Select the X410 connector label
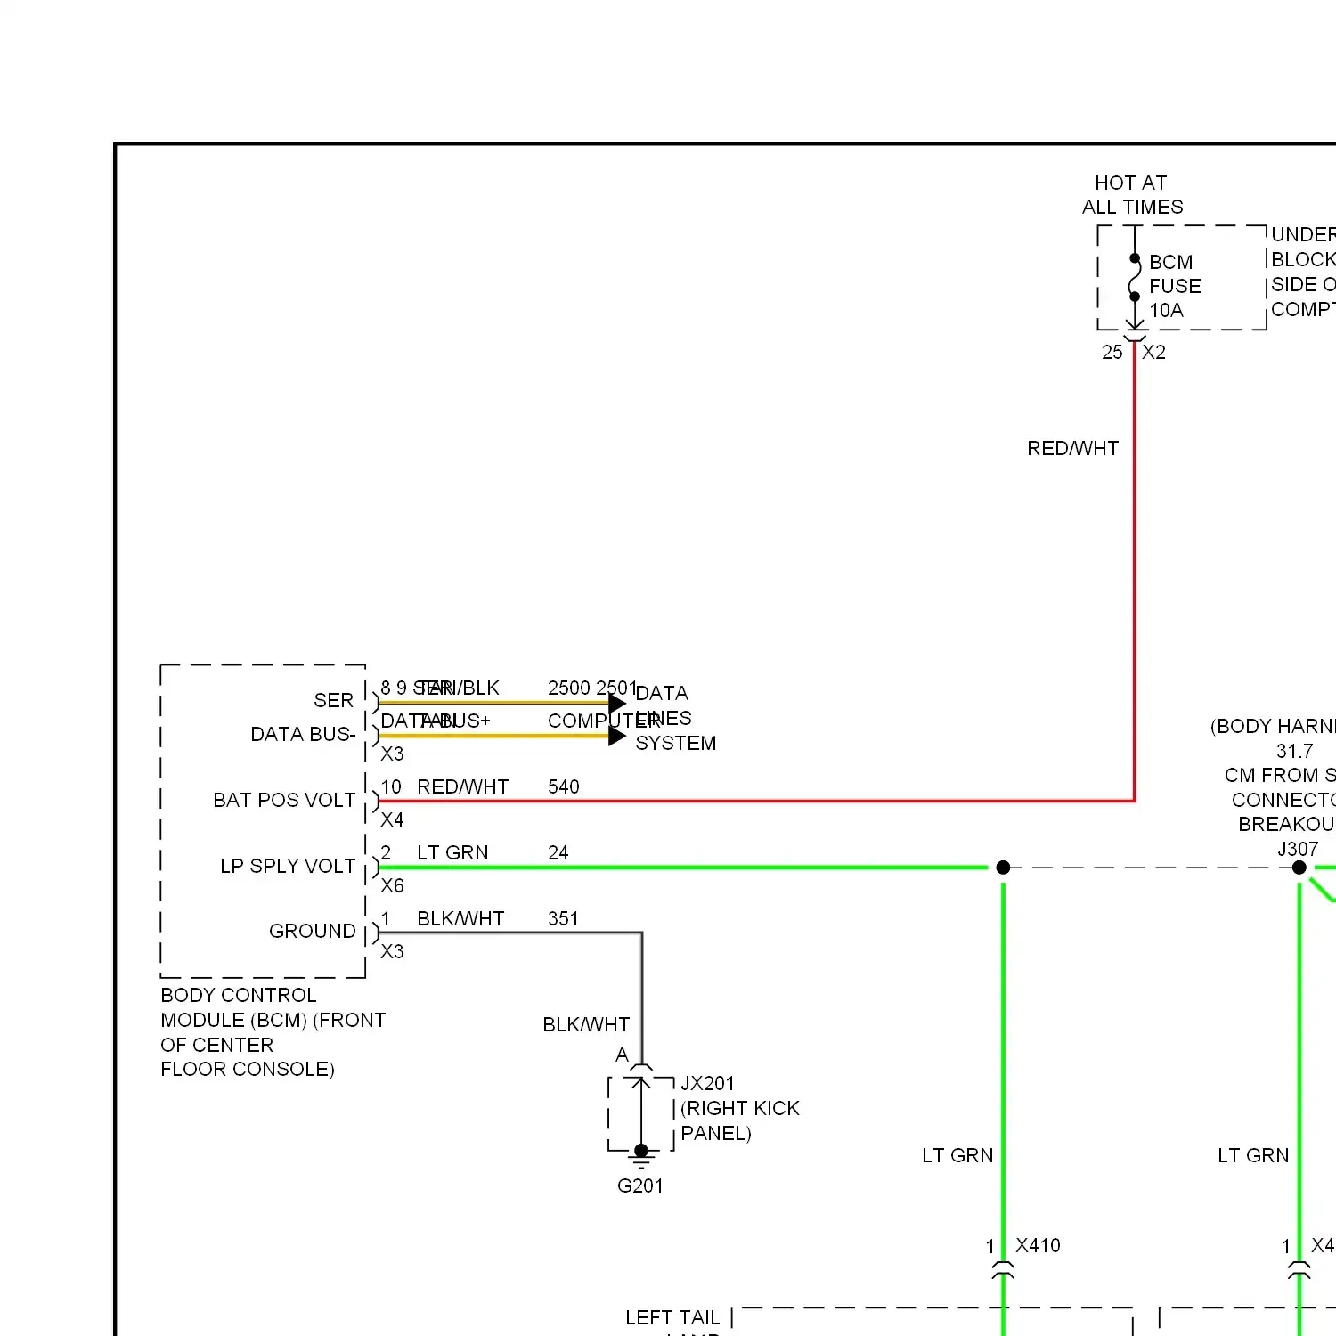Image resolution: width=1336 pixels, height=1336 pixels. click(x=1038, y=1245)
